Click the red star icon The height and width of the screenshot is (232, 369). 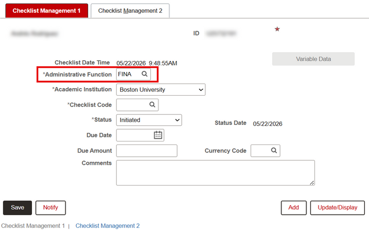pyautogui.click(x=277, y=29)
